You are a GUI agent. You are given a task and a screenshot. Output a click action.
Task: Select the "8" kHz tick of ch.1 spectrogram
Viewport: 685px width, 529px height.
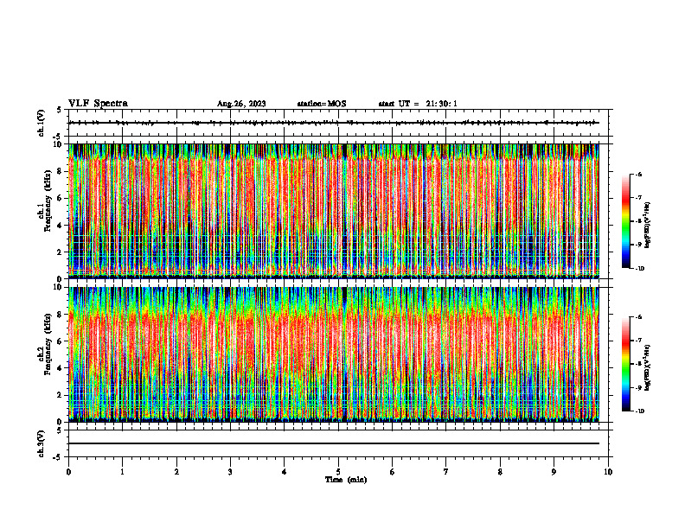(61, 171)
